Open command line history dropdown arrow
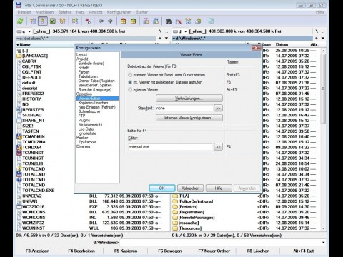The width and height of the screenshot is (343, 257). click(323, 243)
